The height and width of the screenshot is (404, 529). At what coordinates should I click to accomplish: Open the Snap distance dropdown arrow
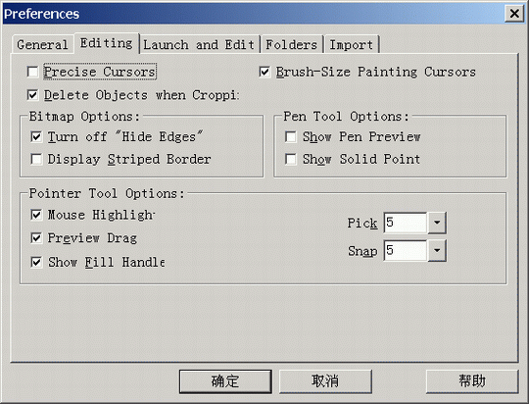(437, 251)
